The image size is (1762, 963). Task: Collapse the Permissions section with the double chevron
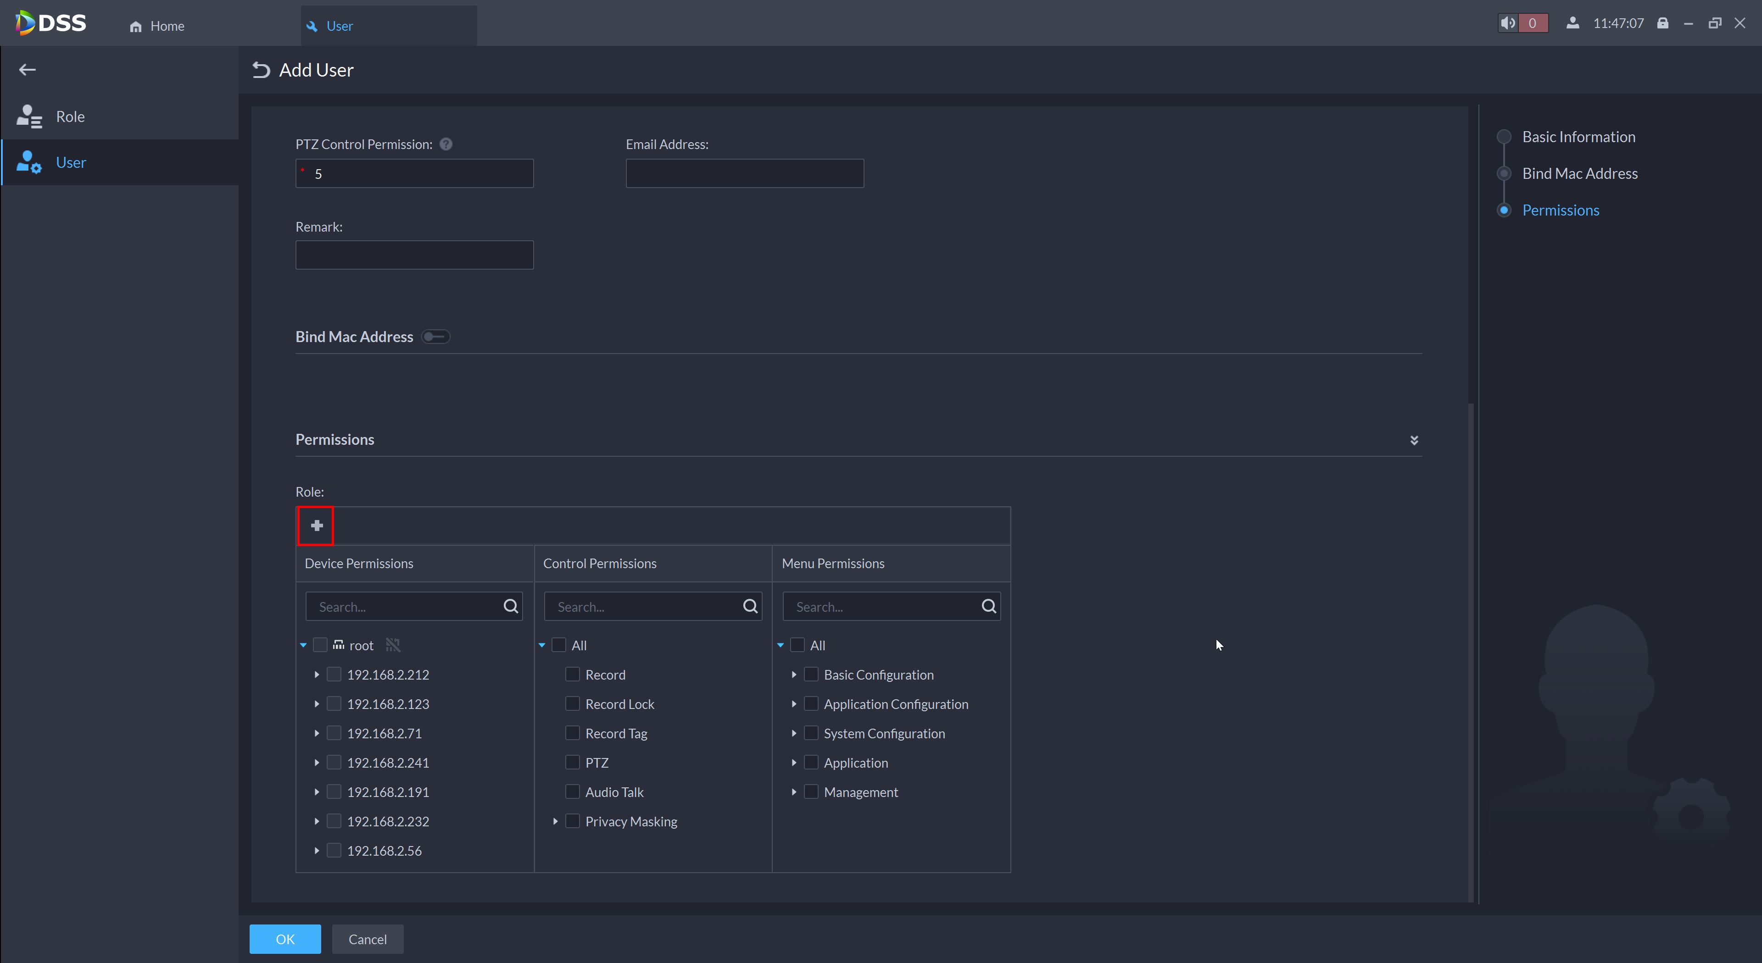pyautogui.click(x=1414, y=440)
